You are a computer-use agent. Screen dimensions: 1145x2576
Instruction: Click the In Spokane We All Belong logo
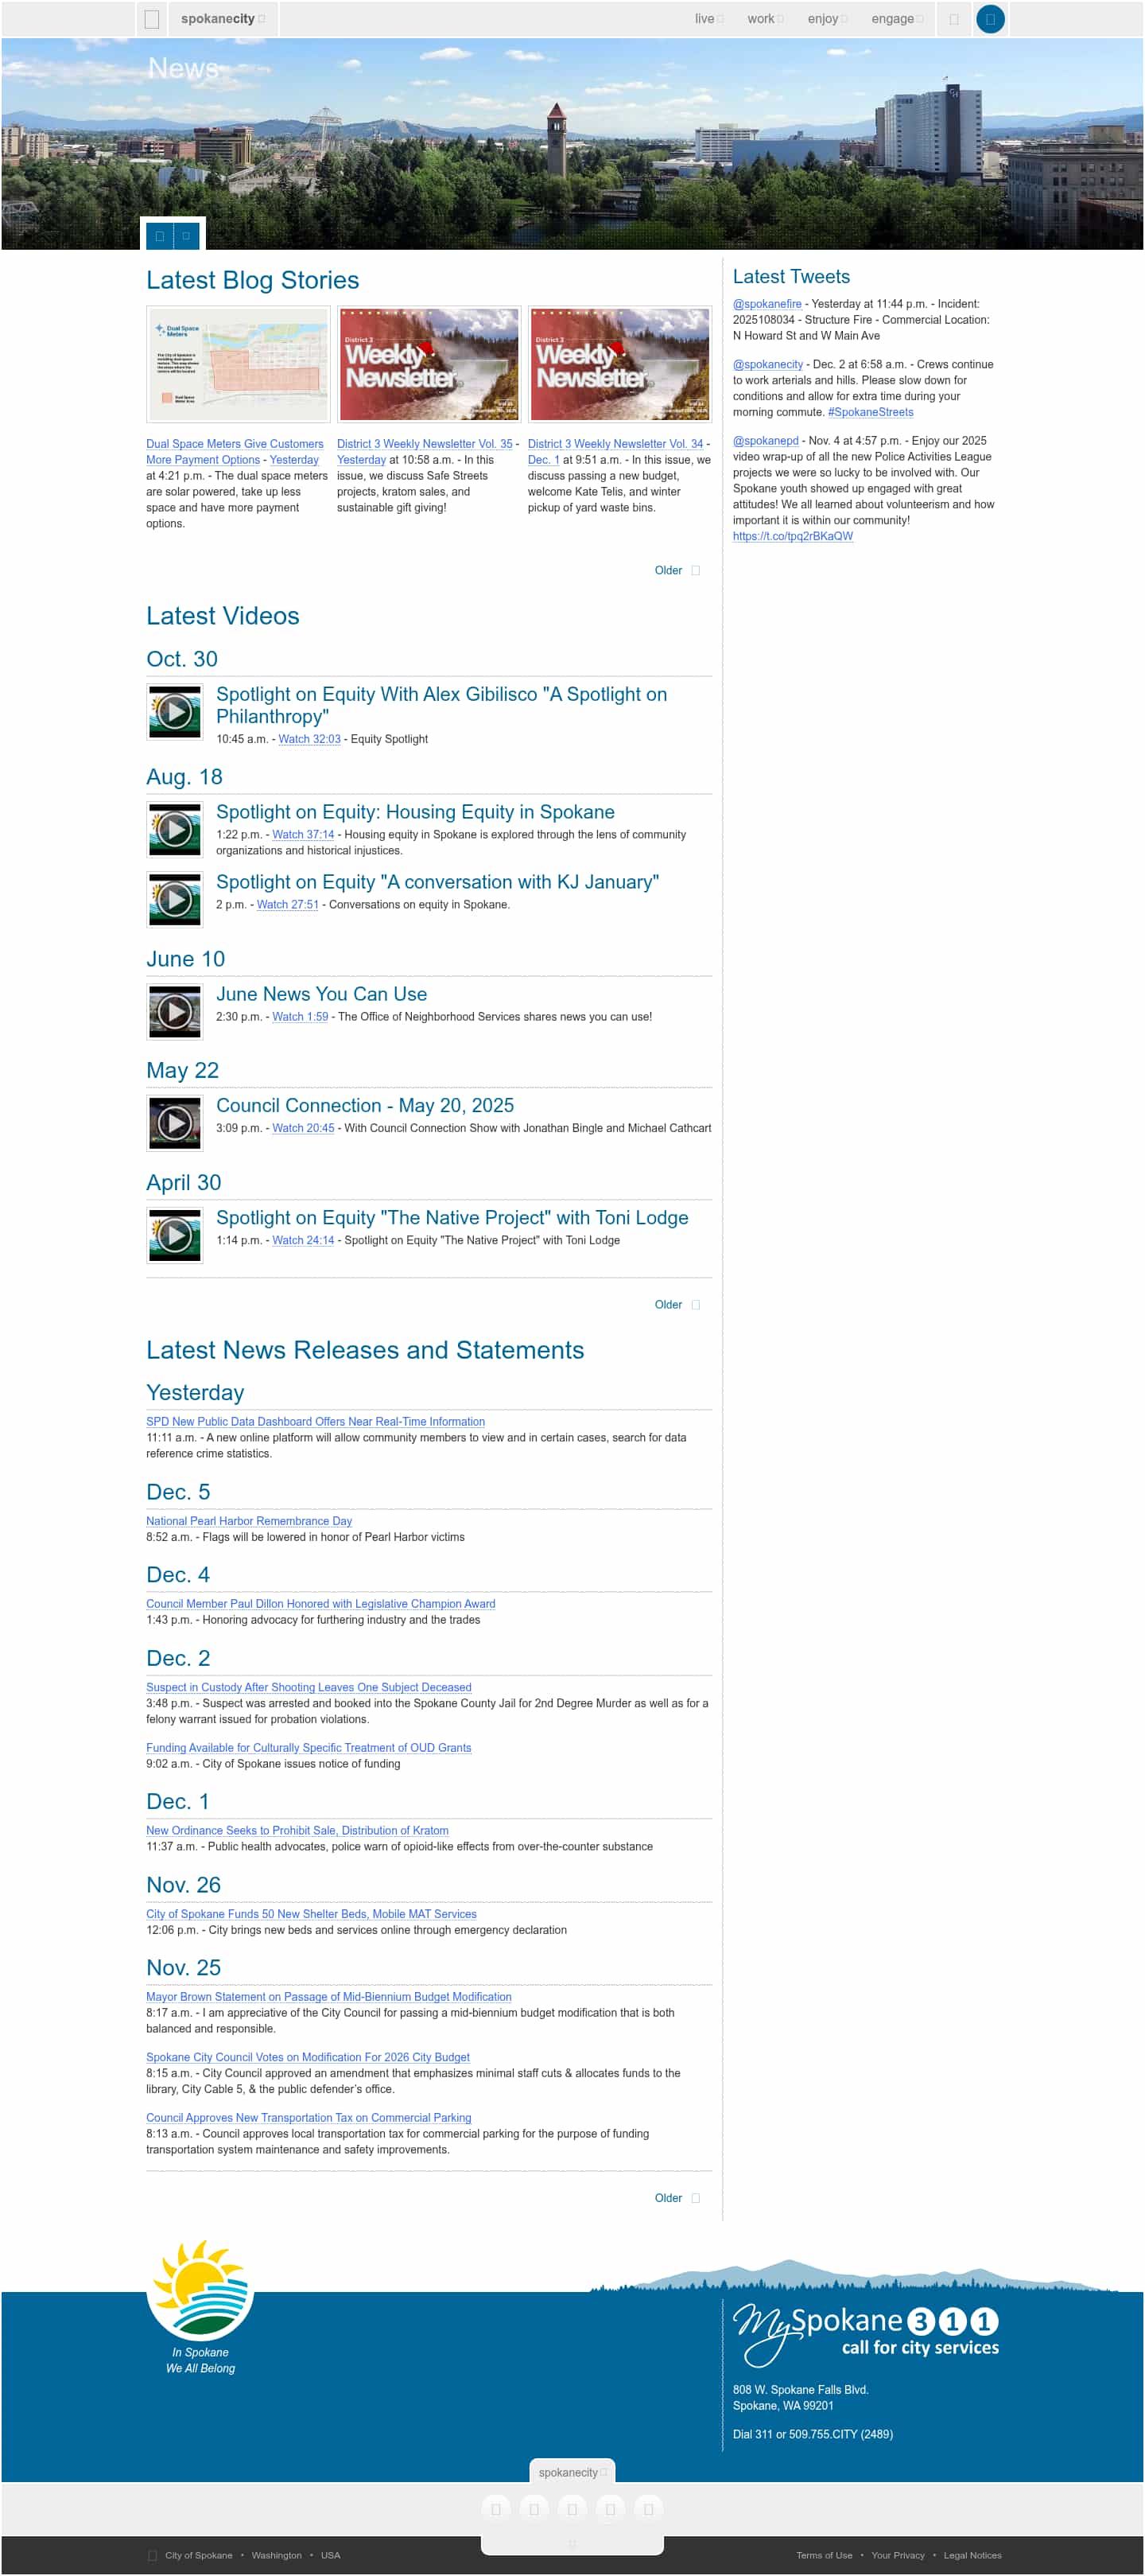coord(200,2305)
